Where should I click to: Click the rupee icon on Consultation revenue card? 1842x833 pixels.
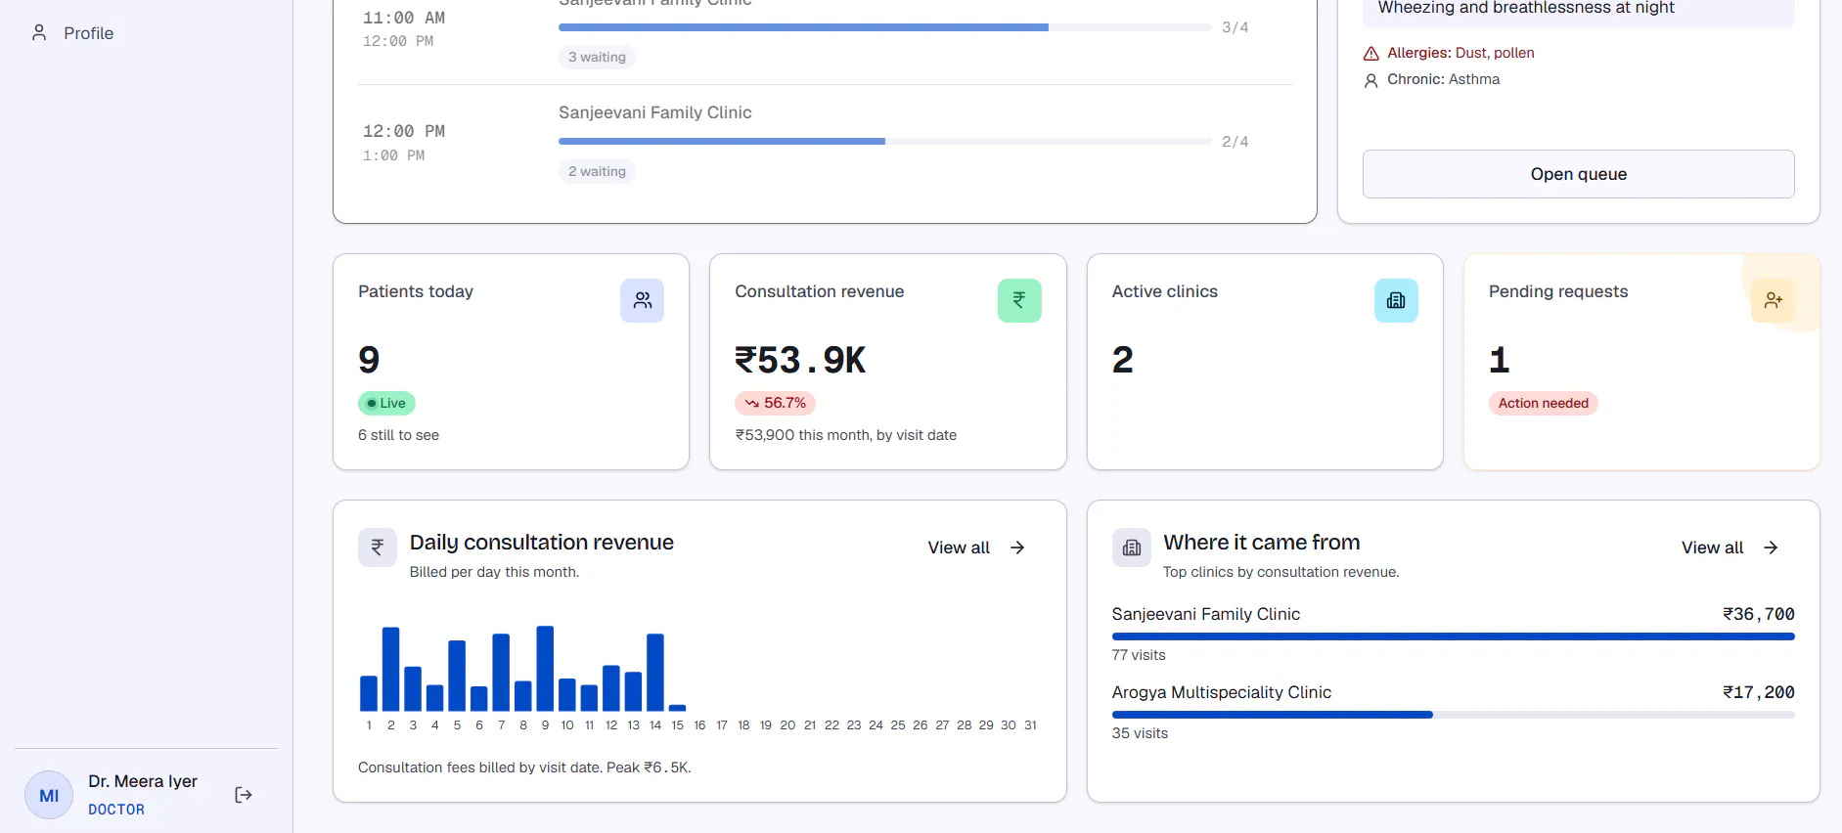[1019, 300]
